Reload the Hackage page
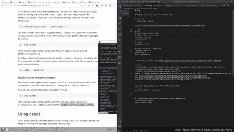The image size is (234, 132). point(11,5)
